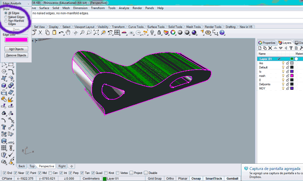Image resolution: width=303 pixels, height=181 pixels.
Task: Enable the Knot osnap checkbox
Action: coord(106,173)
